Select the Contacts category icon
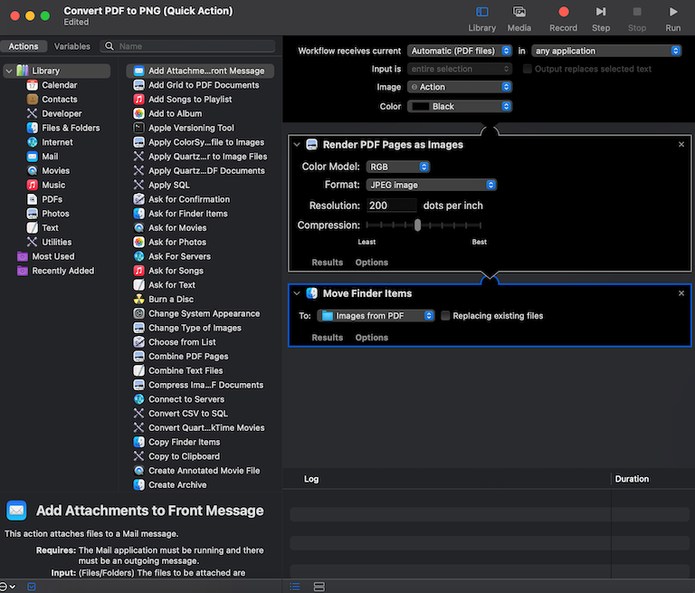Screen dimensions: 695x593 point(33,100)
